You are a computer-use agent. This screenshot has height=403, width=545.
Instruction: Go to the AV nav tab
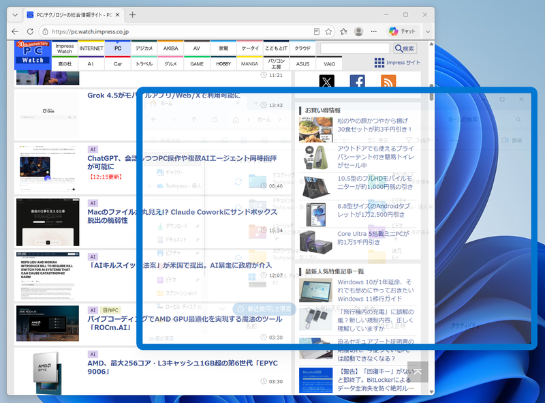[197, 48]
